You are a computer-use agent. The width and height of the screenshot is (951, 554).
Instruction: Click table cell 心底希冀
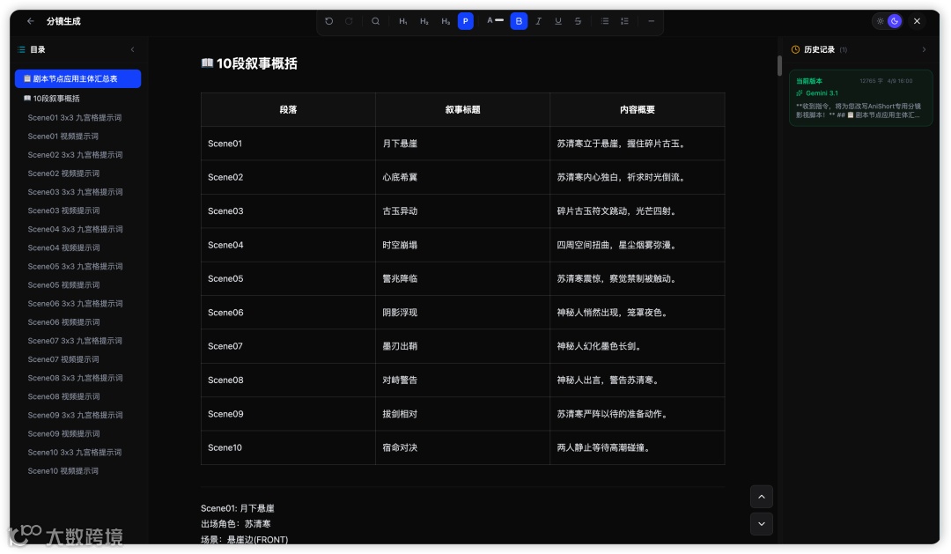pyautogui.click(x=463, y=177)
